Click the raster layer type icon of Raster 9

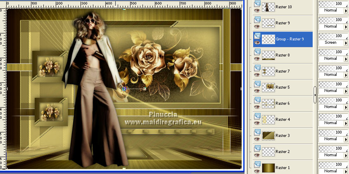click(257, 19)
